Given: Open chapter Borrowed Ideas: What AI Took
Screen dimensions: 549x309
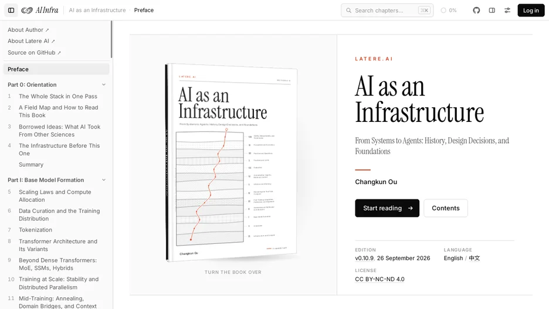Looking at the screenshot, I should (x=59, y=131).
